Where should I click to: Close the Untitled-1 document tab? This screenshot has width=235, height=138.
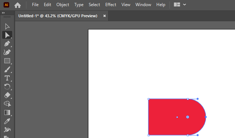pos(105,16)
